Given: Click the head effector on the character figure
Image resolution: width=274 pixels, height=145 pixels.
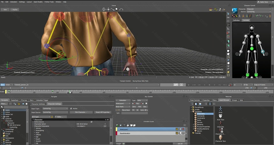Looking at the screenshot, I should 252,28.
